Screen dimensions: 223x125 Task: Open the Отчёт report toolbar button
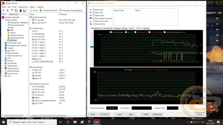click(34, 10)
